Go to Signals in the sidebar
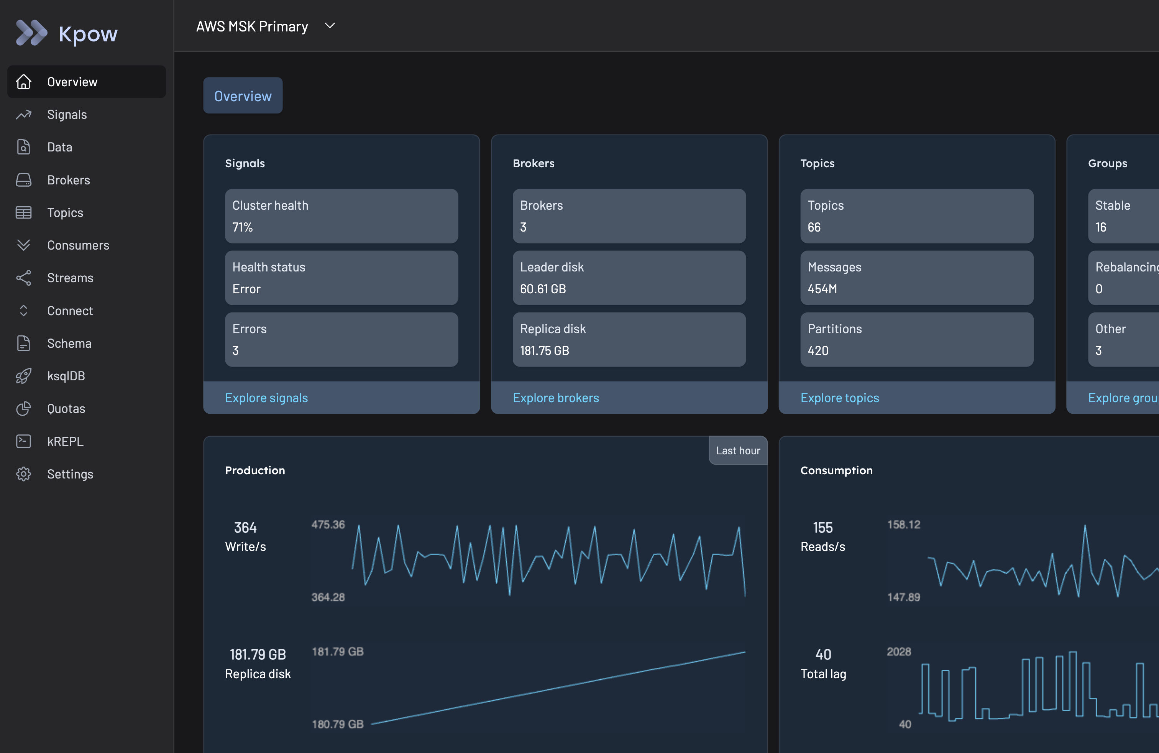1159x753 pixels. [x=87, y=115]
